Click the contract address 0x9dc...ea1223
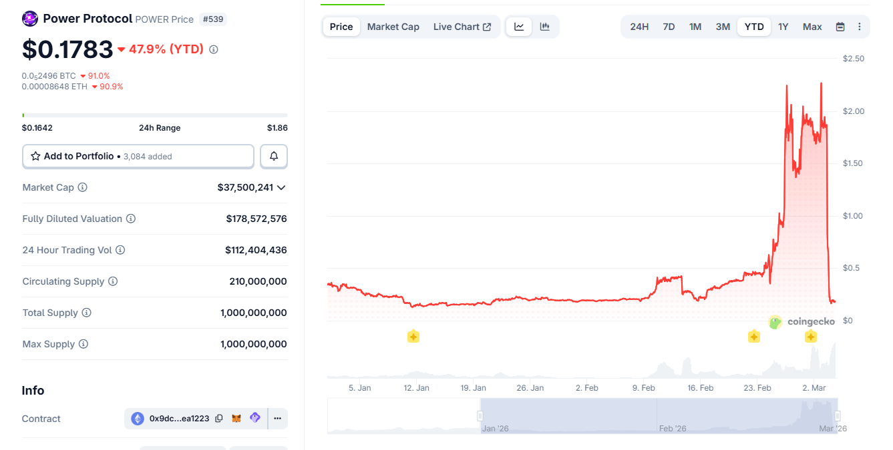Screen dimensions: 893x450 tap(179, 419)
